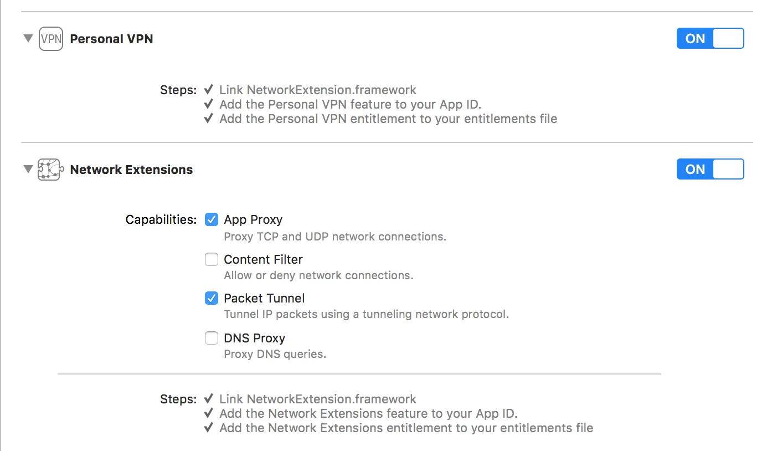Click the 'Personal VPN' section title
Image resolution: width=772 pixels, height=451 pixels.
point(111,39)
